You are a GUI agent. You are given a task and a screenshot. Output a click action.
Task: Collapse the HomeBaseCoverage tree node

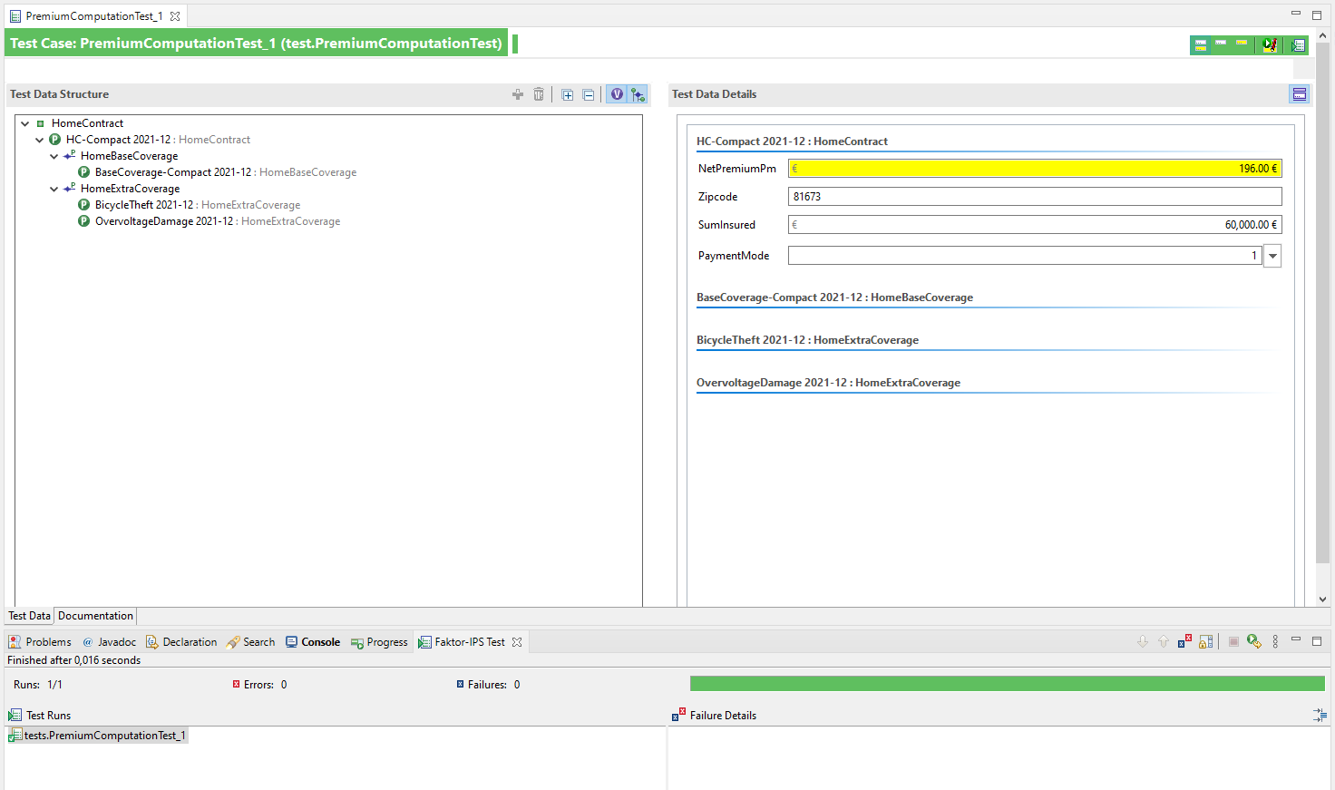point(53,155)
